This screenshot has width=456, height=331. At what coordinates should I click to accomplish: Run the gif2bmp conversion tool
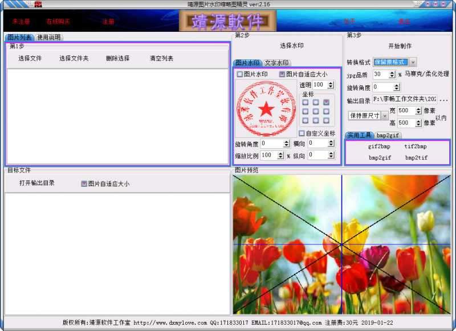coord(379,146)
